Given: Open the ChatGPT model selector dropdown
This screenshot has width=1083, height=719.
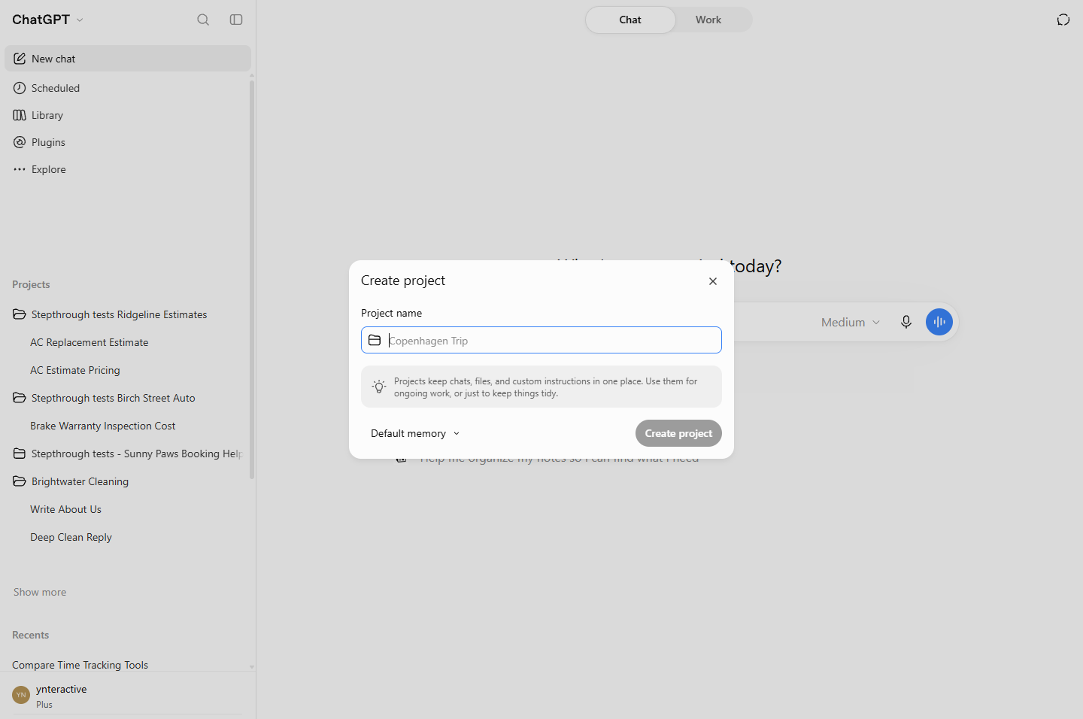Looking at the screenshot, I should 48,20.
